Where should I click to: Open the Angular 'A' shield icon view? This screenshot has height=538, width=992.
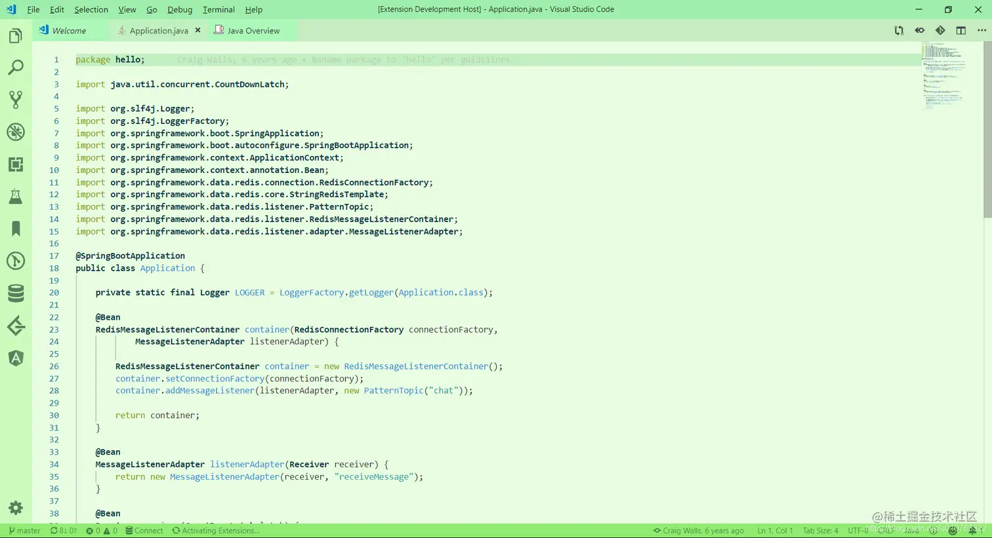tap(16, 358)
